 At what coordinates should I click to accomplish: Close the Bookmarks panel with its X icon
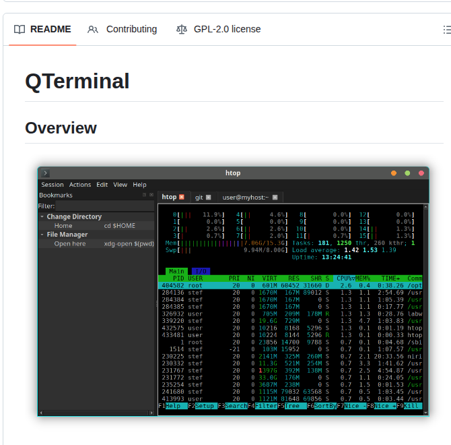[x=151, y=195]
